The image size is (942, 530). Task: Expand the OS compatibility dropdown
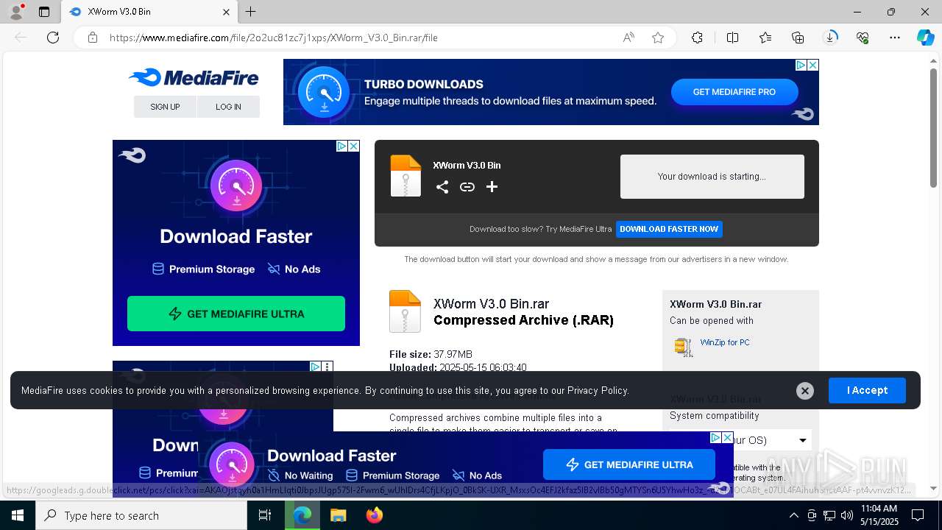pos(802,440)
